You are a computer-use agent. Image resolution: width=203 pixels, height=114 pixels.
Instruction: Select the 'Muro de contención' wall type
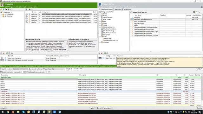coord(140,22)
